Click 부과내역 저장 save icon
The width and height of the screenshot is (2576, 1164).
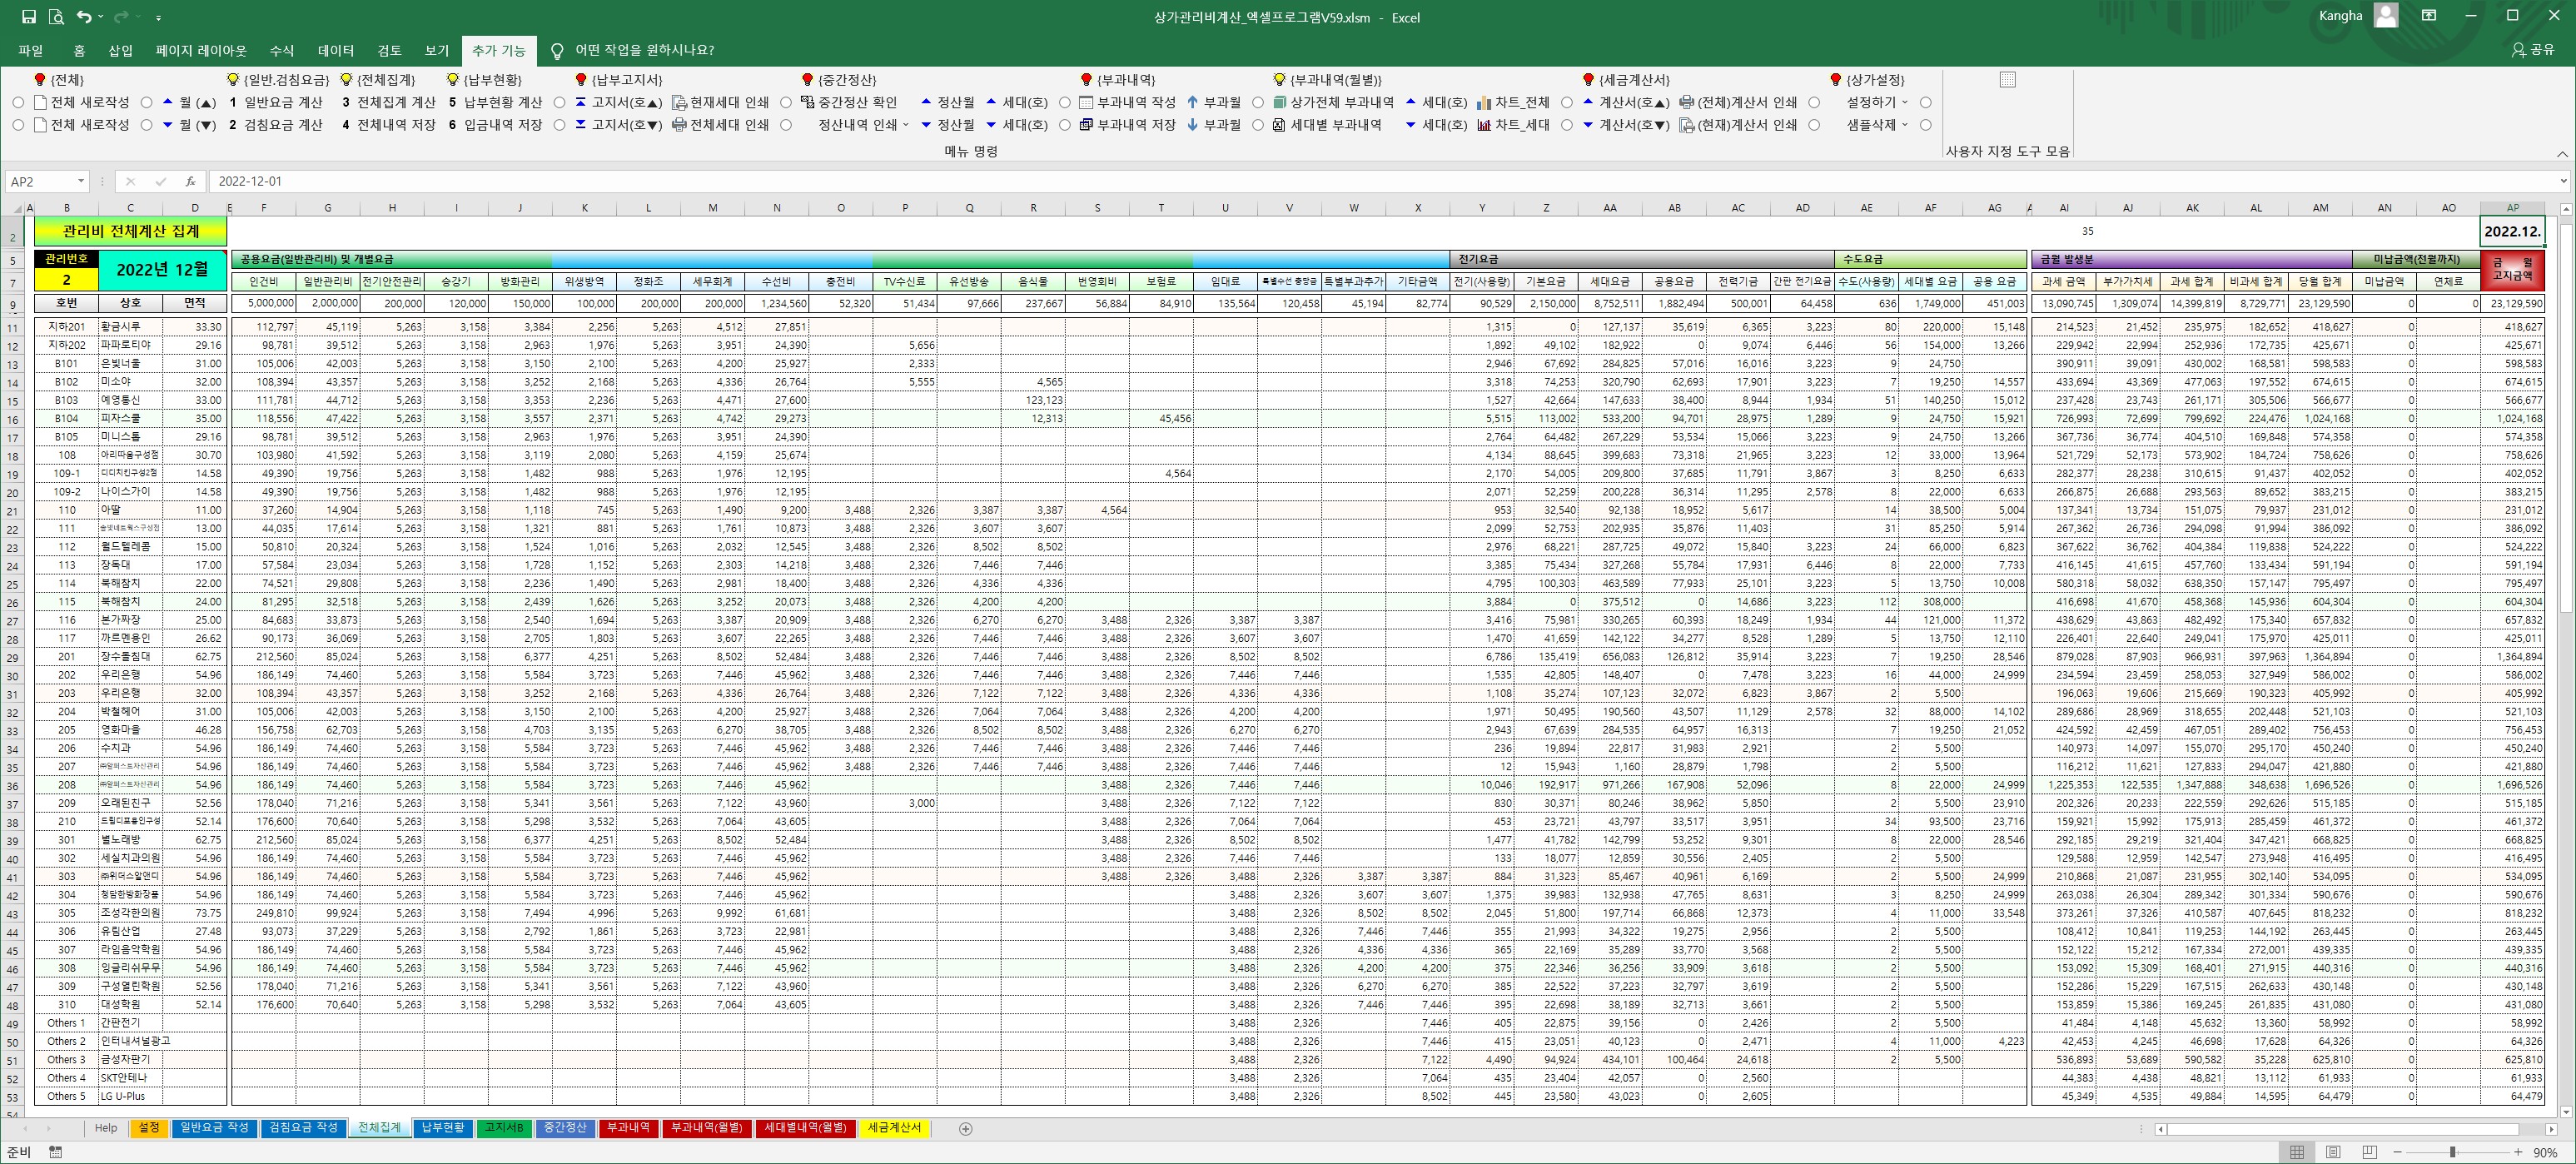(x=1086, y=125)
